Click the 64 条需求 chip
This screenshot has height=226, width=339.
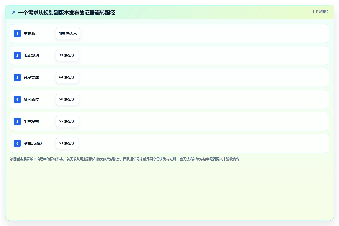(x=67, y=77)
